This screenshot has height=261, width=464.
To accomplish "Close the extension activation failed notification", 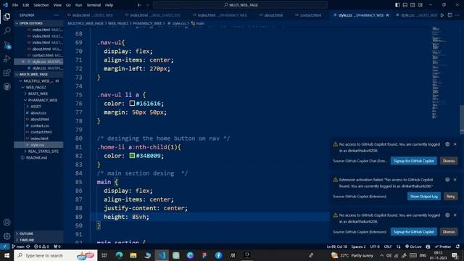I will click(x=455, y=180).
